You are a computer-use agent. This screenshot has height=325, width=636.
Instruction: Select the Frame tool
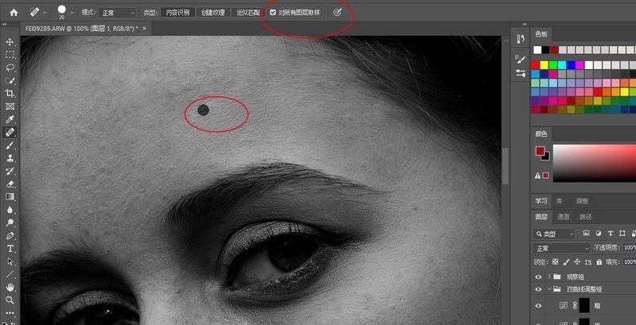pyautogui.click(x=10, y=106)
